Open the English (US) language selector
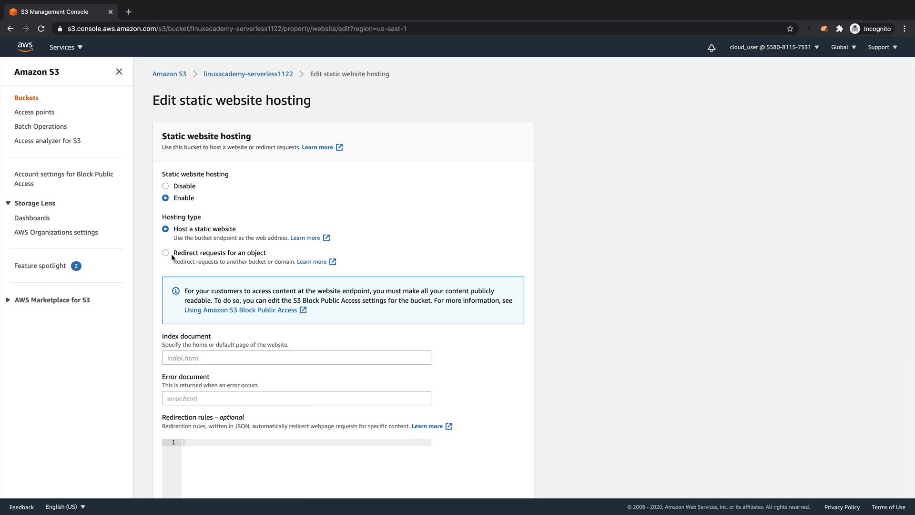 pos(65,507)
